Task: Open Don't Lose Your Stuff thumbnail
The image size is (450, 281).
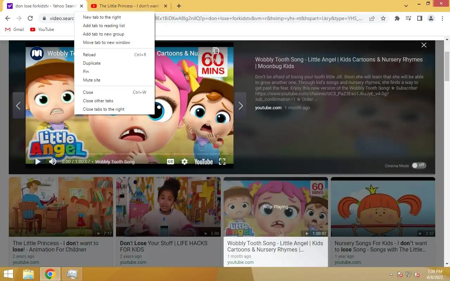Action: coord(168,207)
